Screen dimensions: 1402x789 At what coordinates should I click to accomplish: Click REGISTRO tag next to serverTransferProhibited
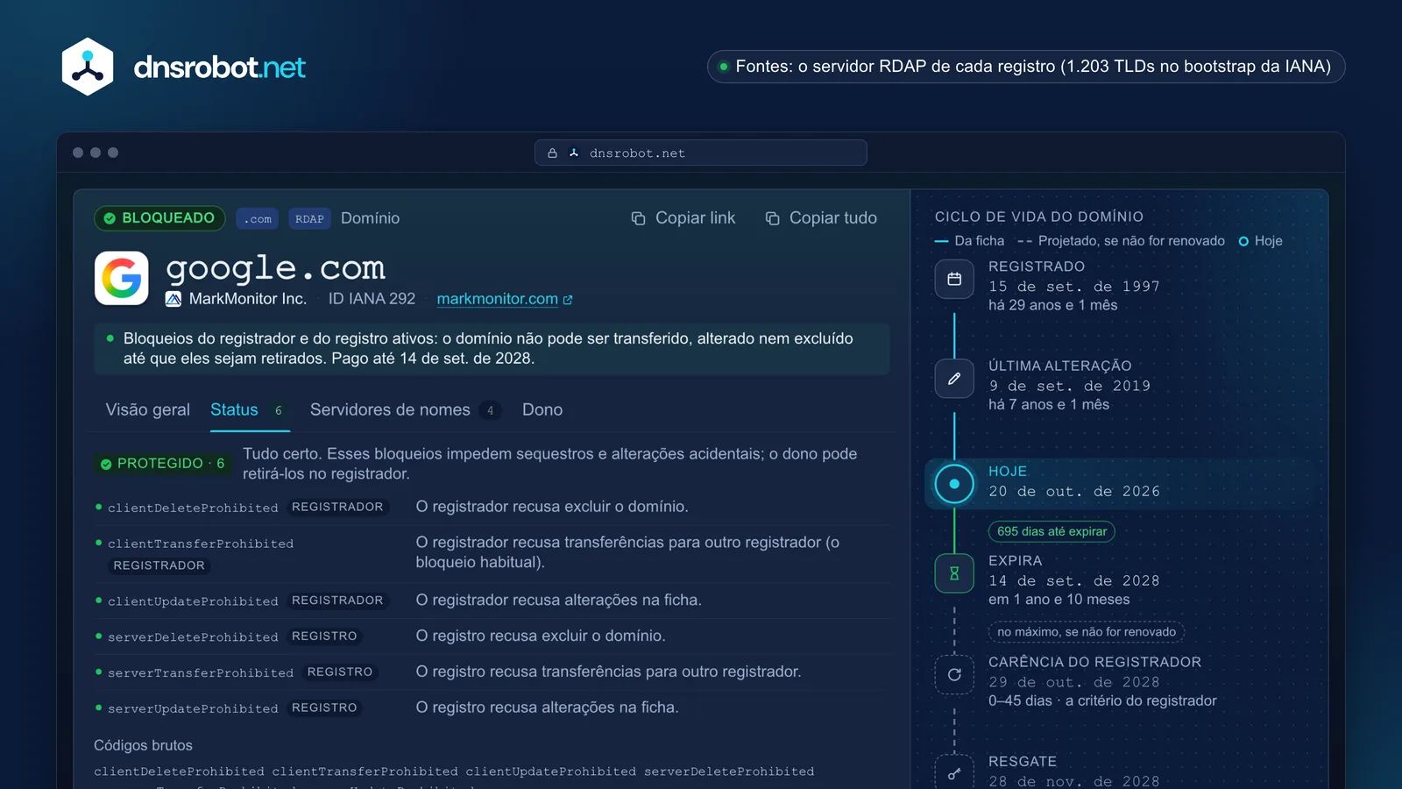(x=340, y=672)
